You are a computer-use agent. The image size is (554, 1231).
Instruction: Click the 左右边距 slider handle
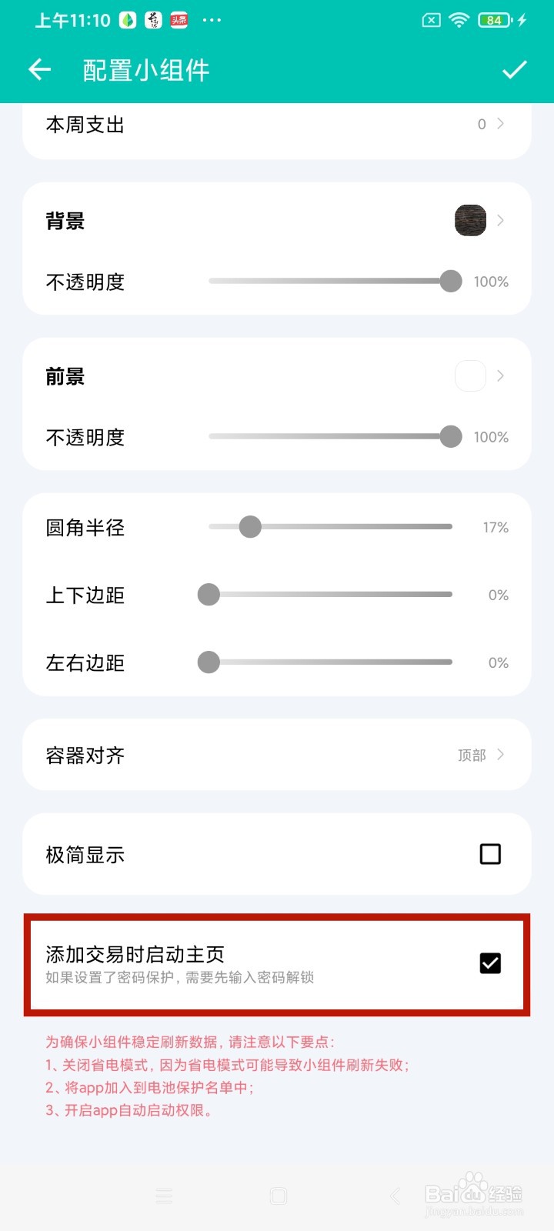tap(209, 662)
